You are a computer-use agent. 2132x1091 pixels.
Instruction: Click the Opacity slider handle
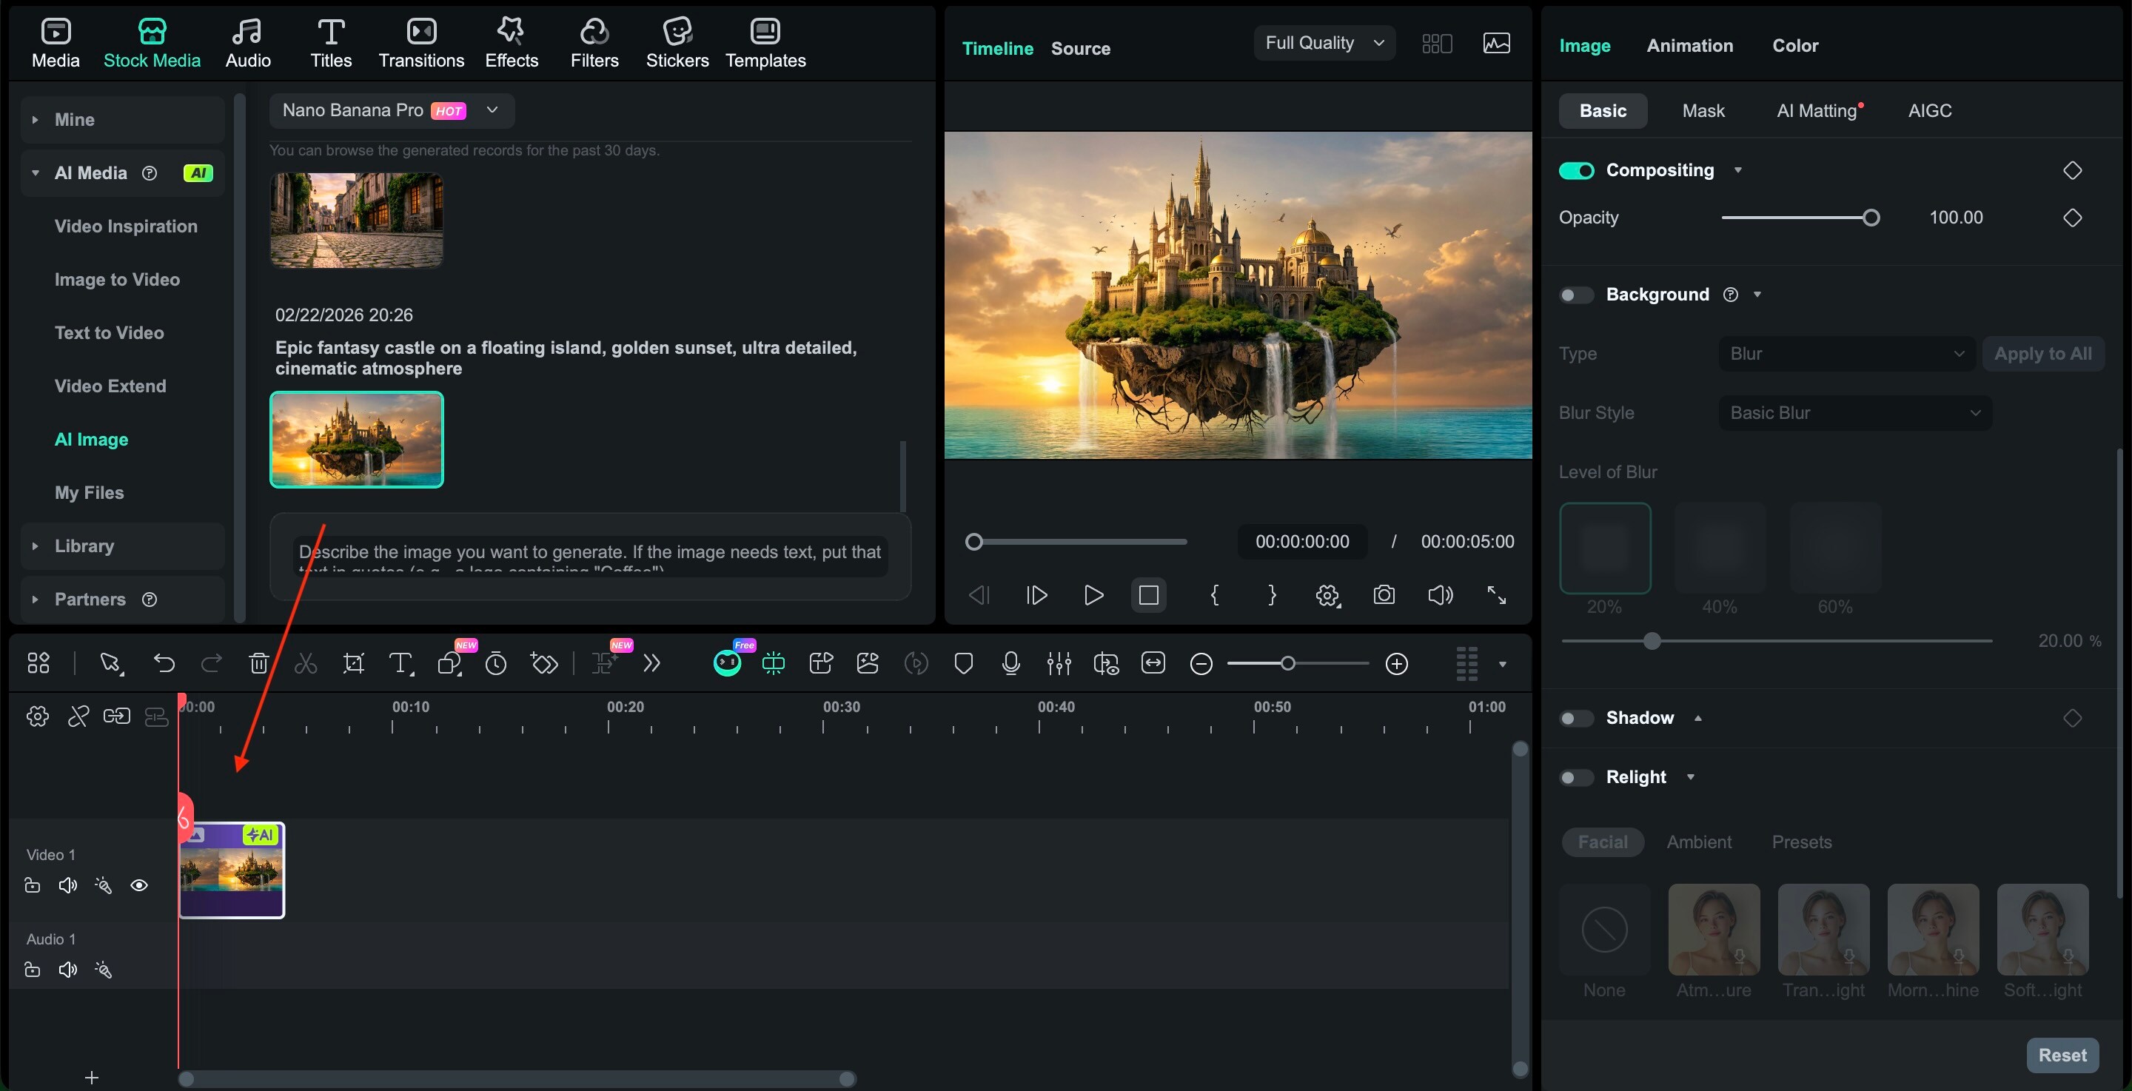[x=1871, y=218]
